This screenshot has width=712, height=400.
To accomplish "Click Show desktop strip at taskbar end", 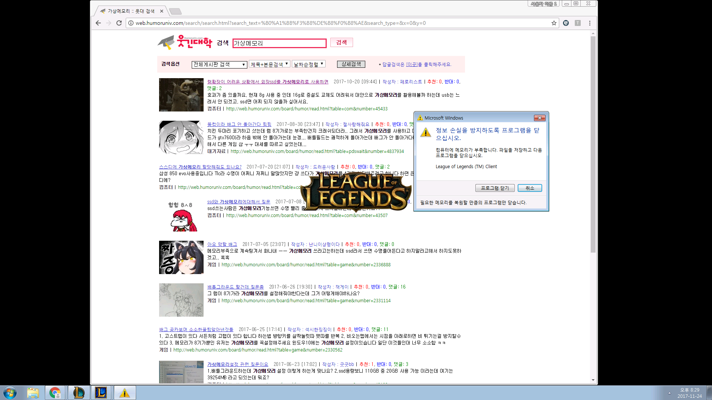I will [709, 393].
